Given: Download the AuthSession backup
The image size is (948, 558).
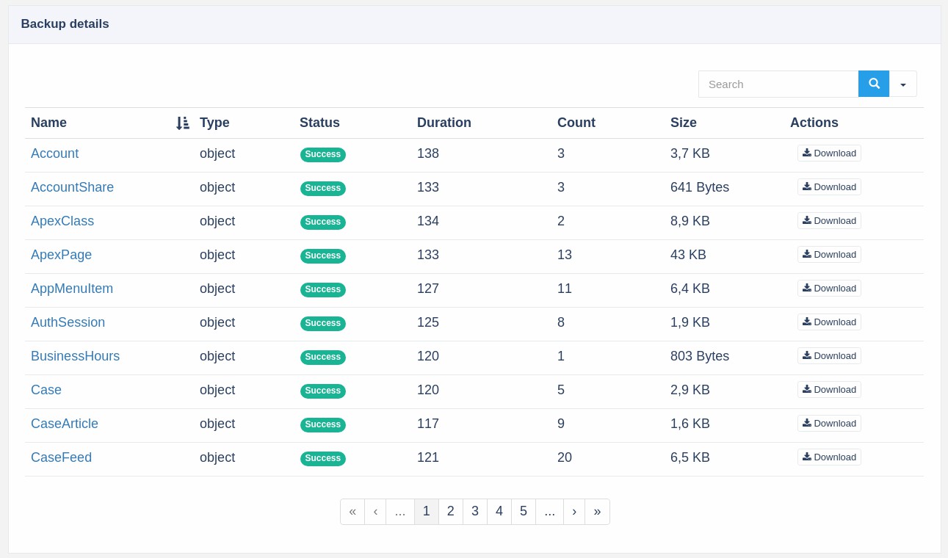Looking at the screenshot, I should coord(829,322).
